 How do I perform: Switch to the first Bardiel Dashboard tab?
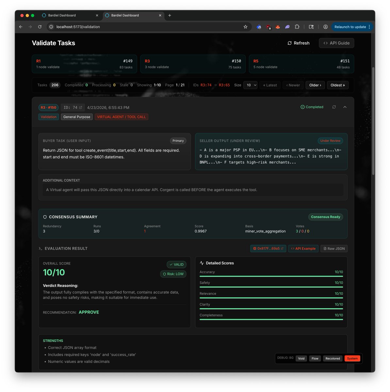[x=70, y=15]
